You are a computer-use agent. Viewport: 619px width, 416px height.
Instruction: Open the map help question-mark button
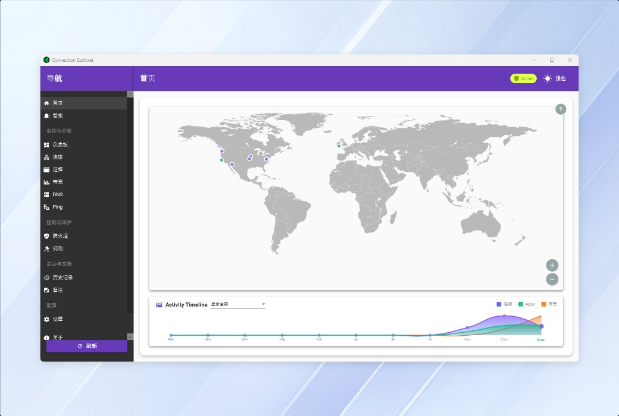point(561,109)
